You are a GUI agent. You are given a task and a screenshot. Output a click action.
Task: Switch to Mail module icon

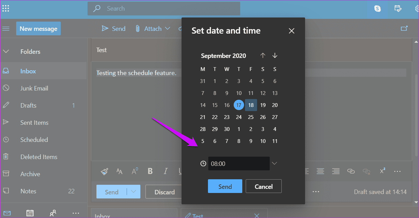point(7,213)
